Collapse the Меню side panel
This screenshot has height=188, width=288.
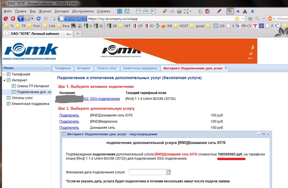(x=48, y=68)
